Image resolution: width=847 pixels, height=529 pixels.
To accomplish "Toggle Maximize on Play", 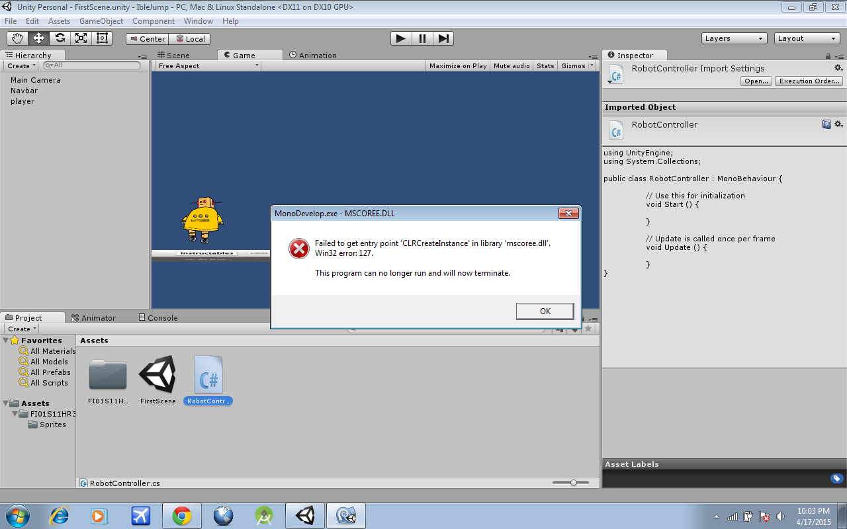I will pyautogui.click(x=458, y=65).
